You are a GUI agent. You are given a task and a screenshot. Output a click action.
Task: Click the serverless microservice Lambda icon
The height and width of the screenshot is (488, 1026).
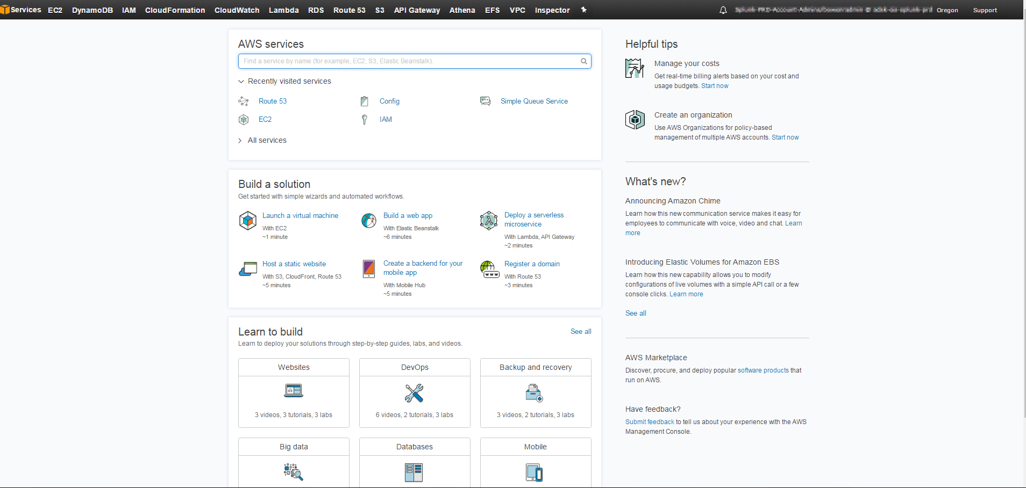point(489,221)
